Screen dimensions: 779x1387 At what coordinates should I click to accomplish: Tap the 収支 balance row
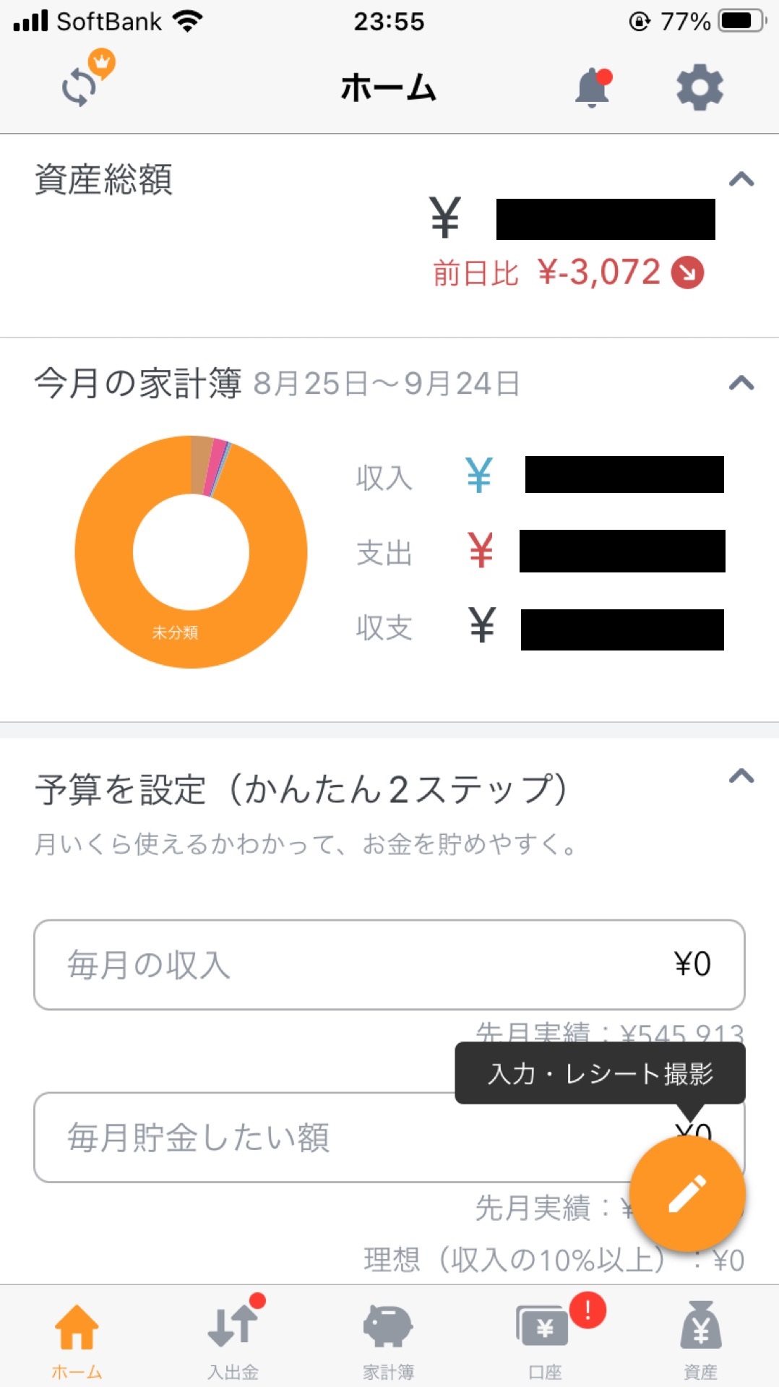pos(539,627)
